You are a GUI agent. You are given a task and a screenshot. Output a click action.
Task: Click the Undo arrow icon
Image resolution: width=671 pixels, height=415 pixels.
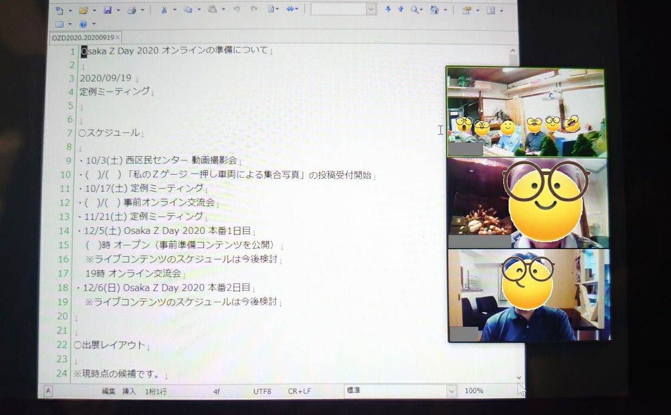(236, 9)
